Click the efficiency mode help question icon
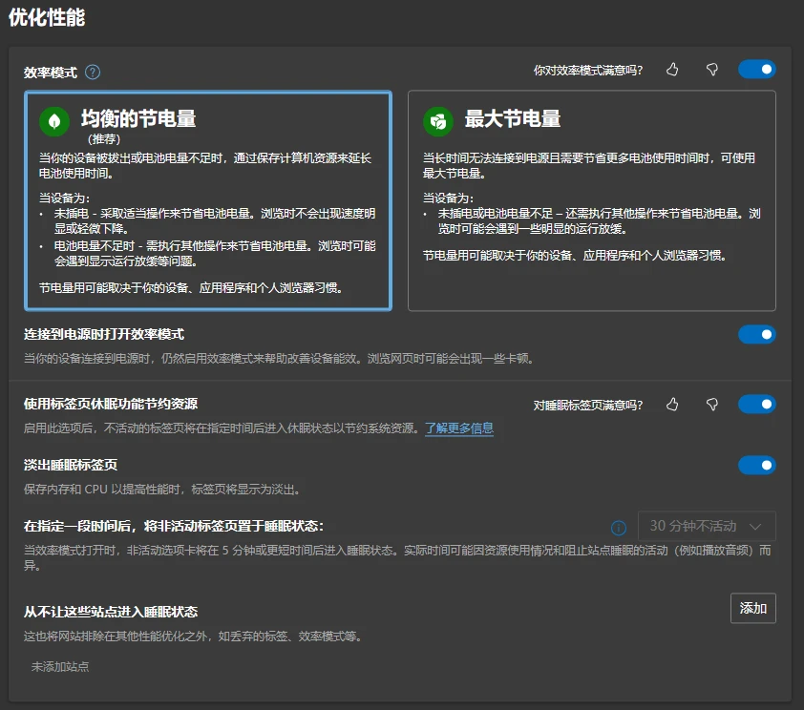Viewport: 804px width, 710px height. [93, 73]
